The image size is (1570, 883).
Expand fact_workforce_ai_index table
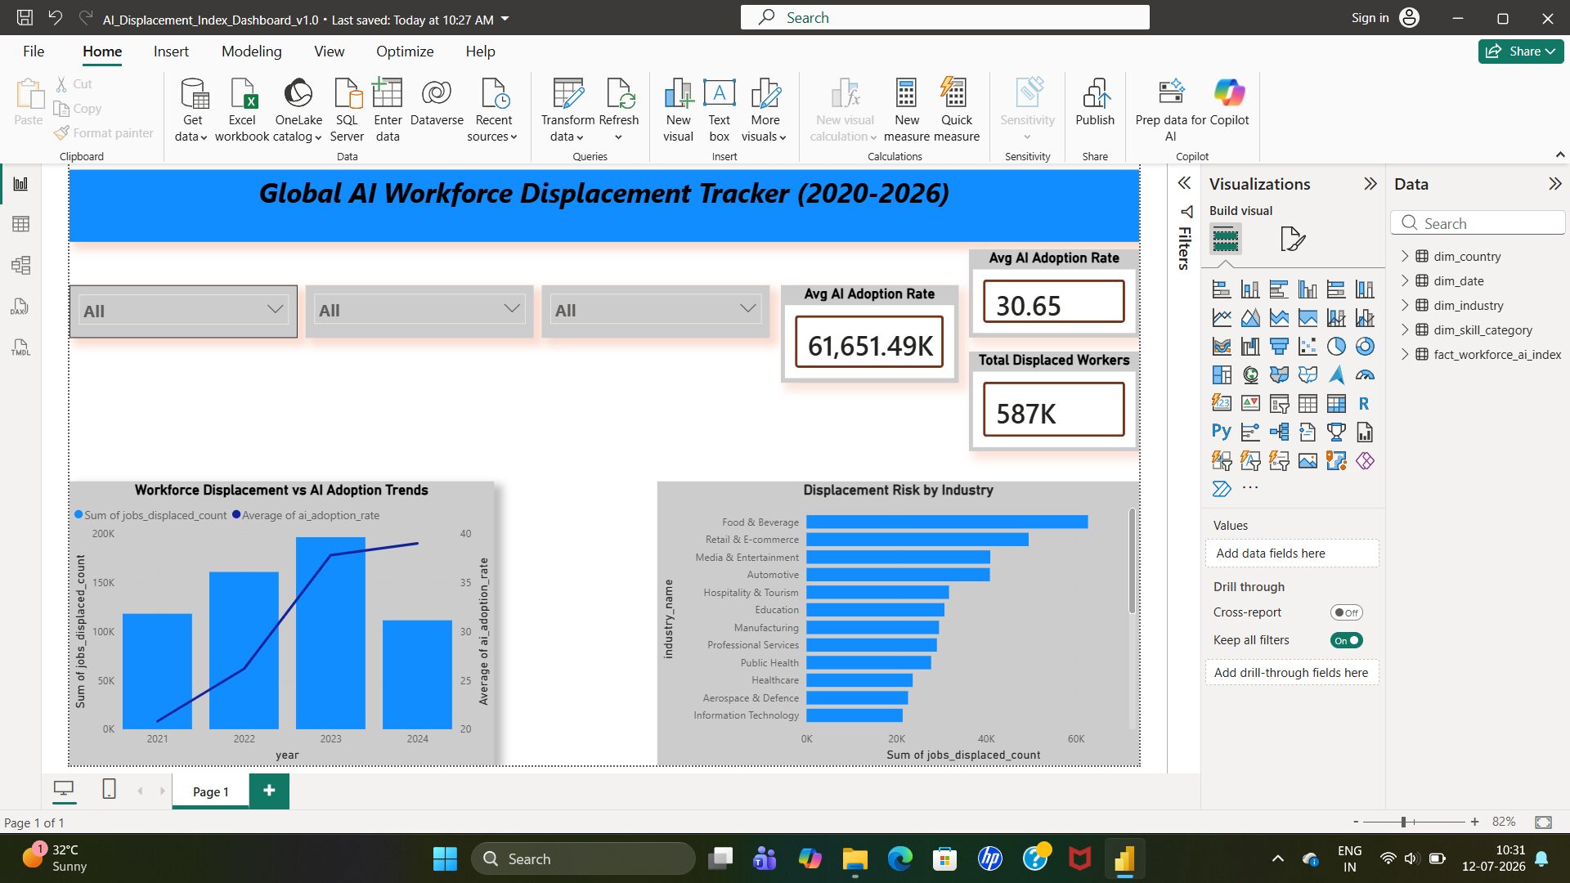coord(1405,354)
